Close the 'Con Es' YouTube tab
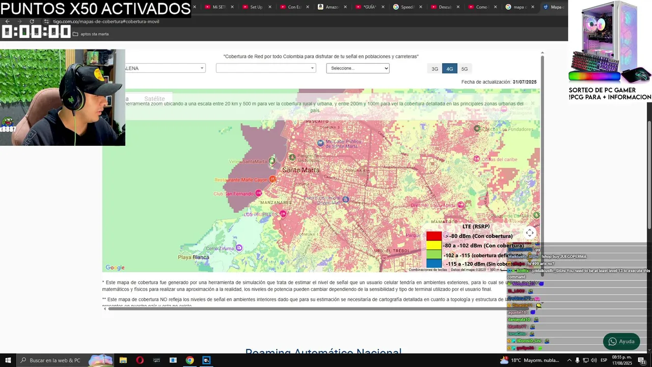Screen dimensions: 652x367 308,7
